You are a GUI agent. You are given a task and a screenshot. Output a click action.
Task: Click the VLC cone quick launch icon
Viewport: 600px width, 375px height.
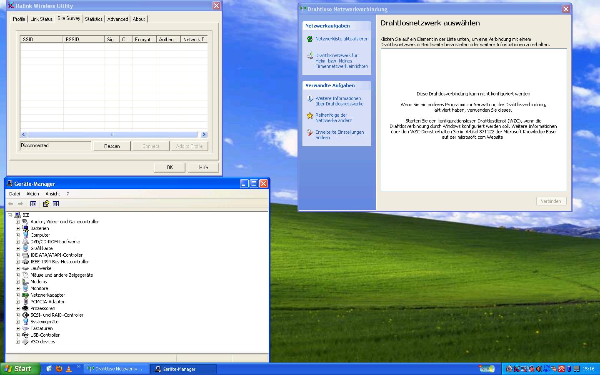[69, 369]
